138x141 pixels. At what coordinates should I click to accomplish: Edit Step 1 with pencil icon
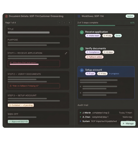pos(66,53)
